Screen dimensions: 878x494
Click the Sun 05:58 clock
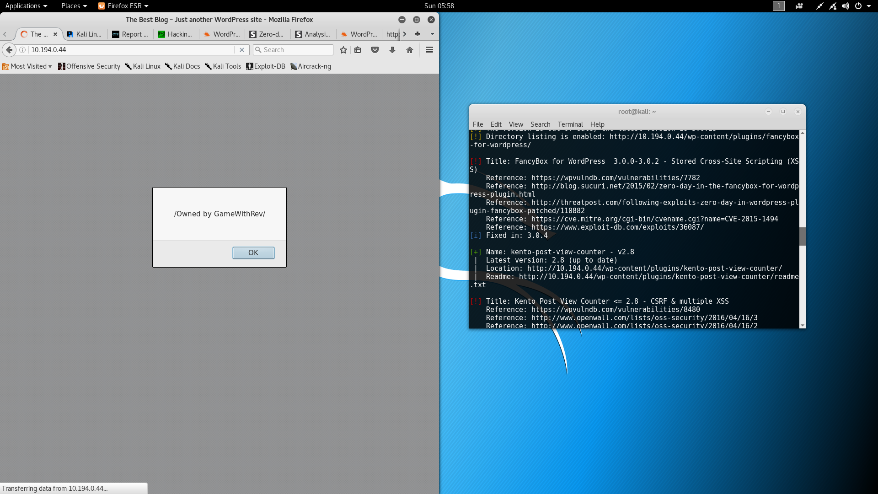click(439, 6)
